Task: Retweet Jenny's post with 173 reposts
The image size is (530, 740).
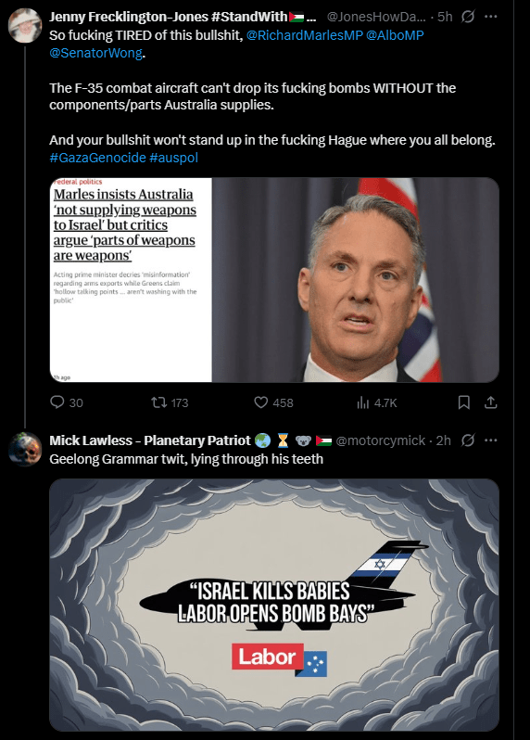Action: click(158, 402)
